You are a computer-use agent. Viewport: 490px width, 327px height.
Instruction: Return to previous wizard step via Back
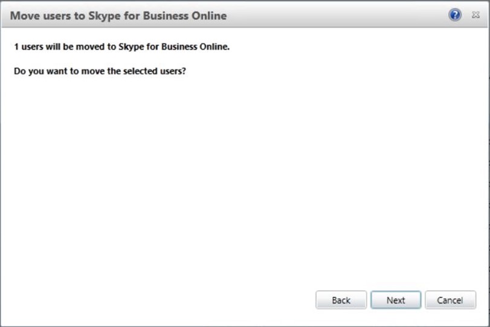click(x=341, y=300)
